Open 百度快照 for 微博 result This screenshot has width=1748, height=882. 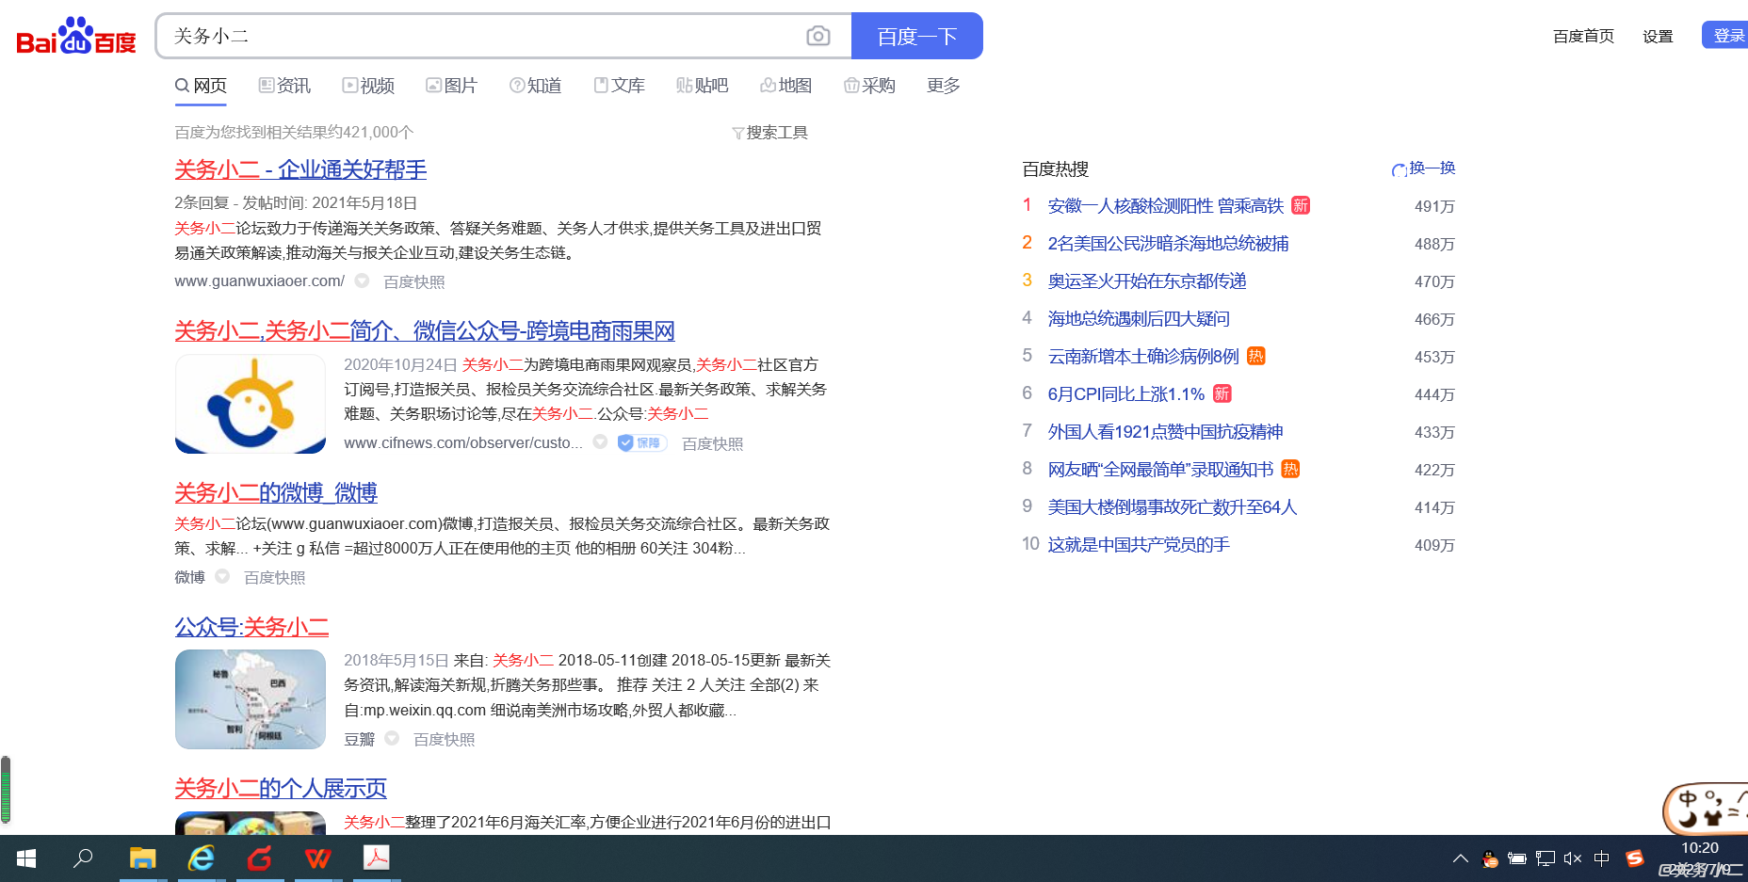tap(275, 577)
